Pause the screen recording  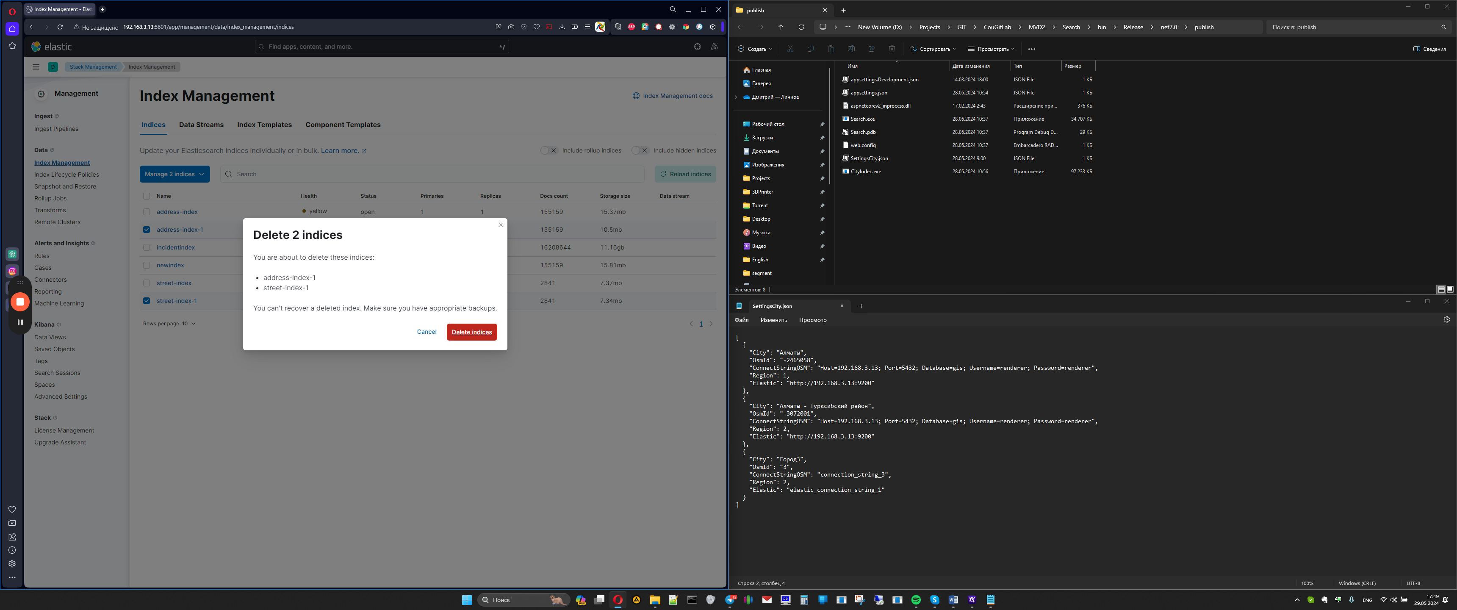(20, 322)
